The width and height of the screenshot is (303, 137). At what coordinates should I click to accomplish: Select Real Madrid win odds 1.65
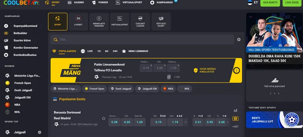coord(140,122)
